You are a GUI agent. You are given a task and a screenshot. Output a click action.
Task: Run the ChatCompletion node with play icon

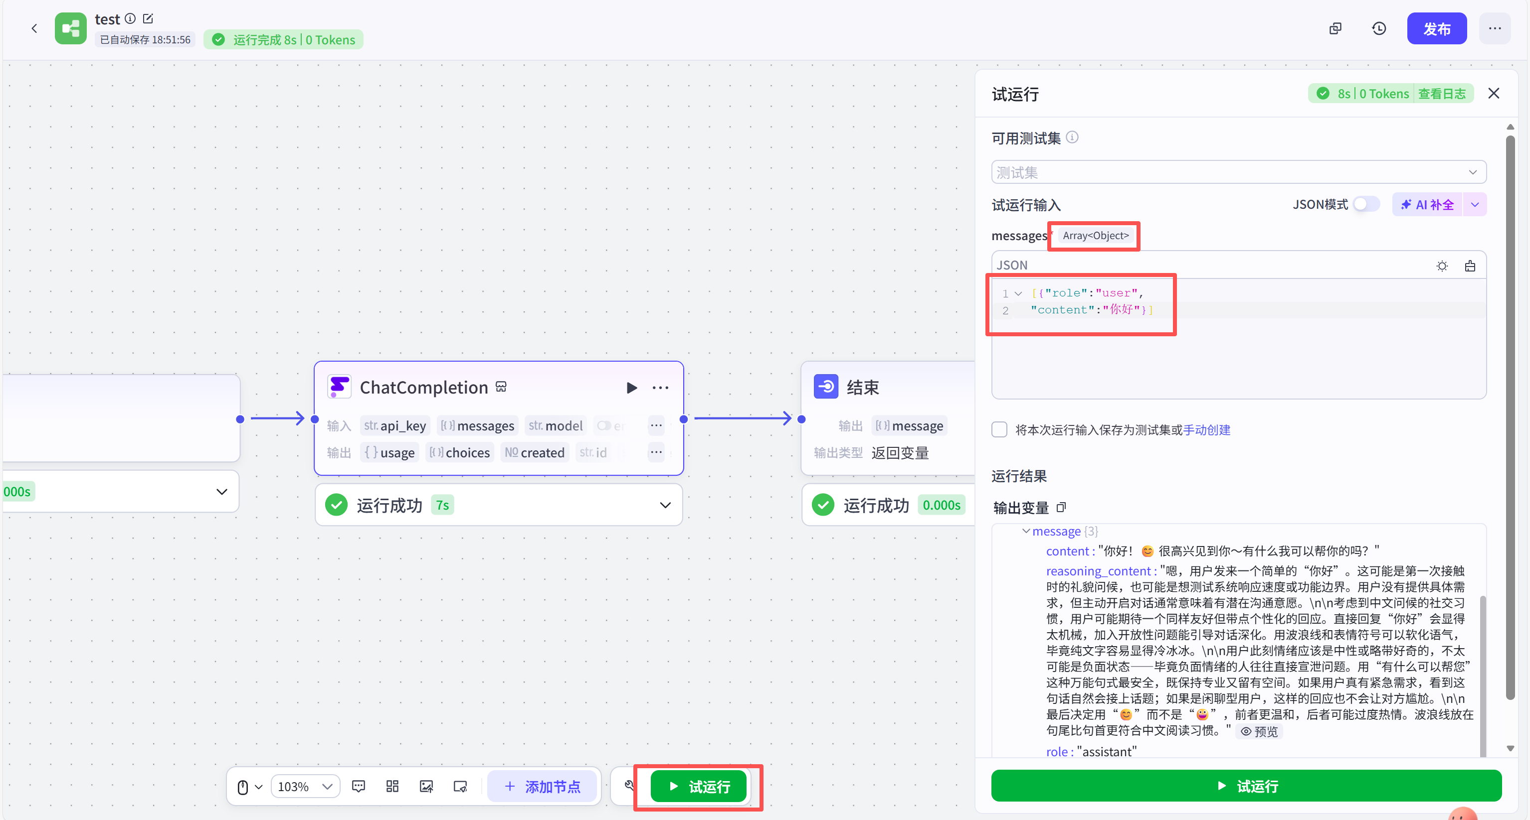click(631, 388)
